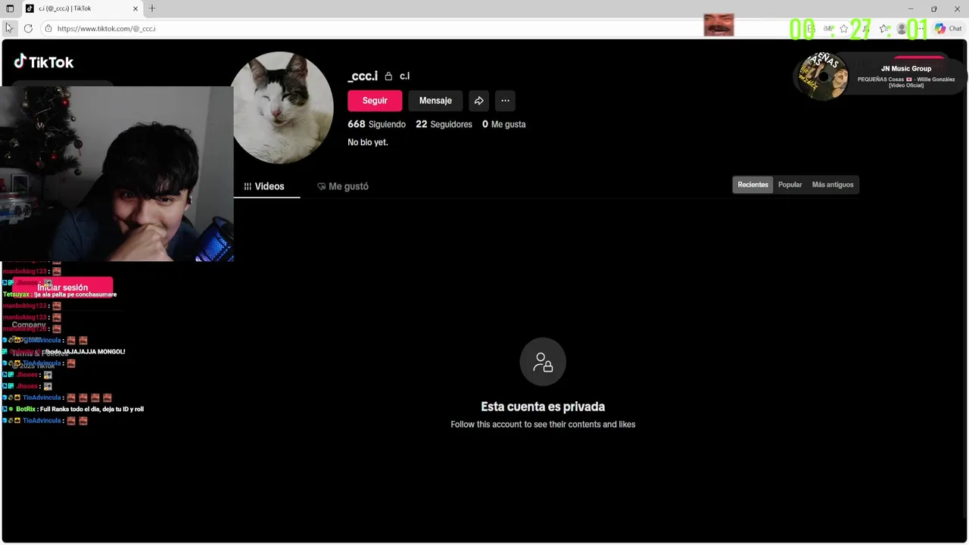Click the browser refresh icon
Image resolution: width=969 pixels, height=545 pixels.
tap(28, 29)
